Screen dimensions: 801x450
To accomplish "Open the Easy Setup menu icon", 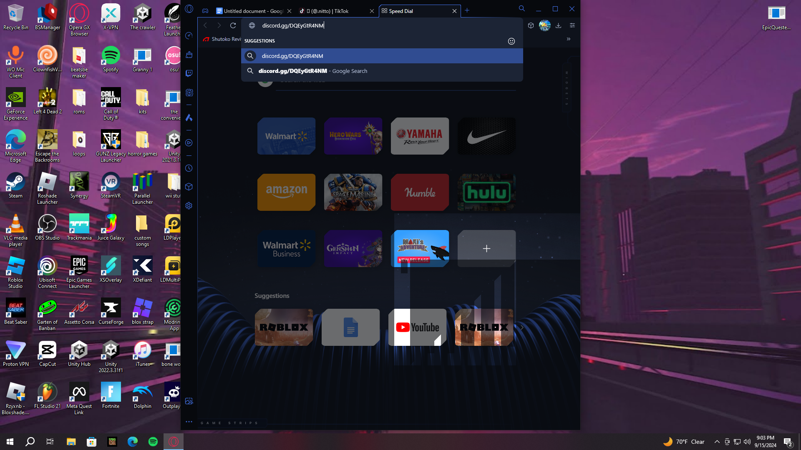I will (x=572, y=25).
